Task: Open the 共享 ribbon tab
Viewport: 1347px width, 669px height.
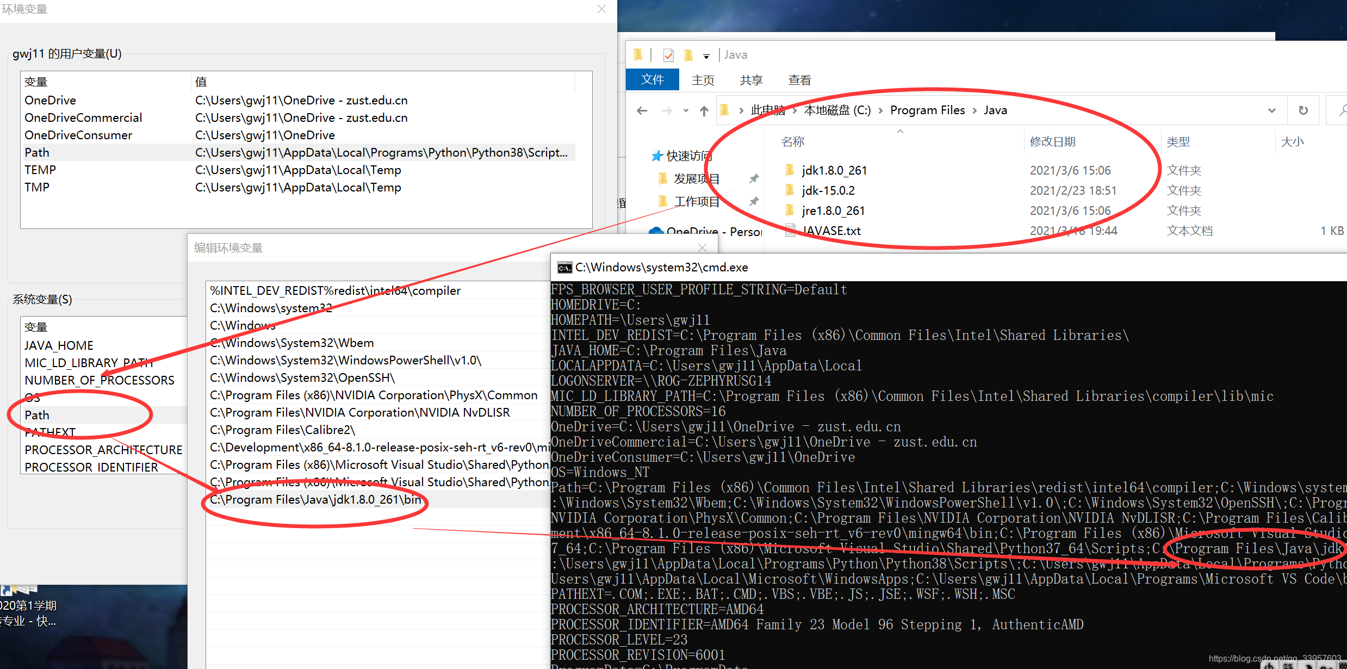Action: pyautogui.click(x=752, y=80)
